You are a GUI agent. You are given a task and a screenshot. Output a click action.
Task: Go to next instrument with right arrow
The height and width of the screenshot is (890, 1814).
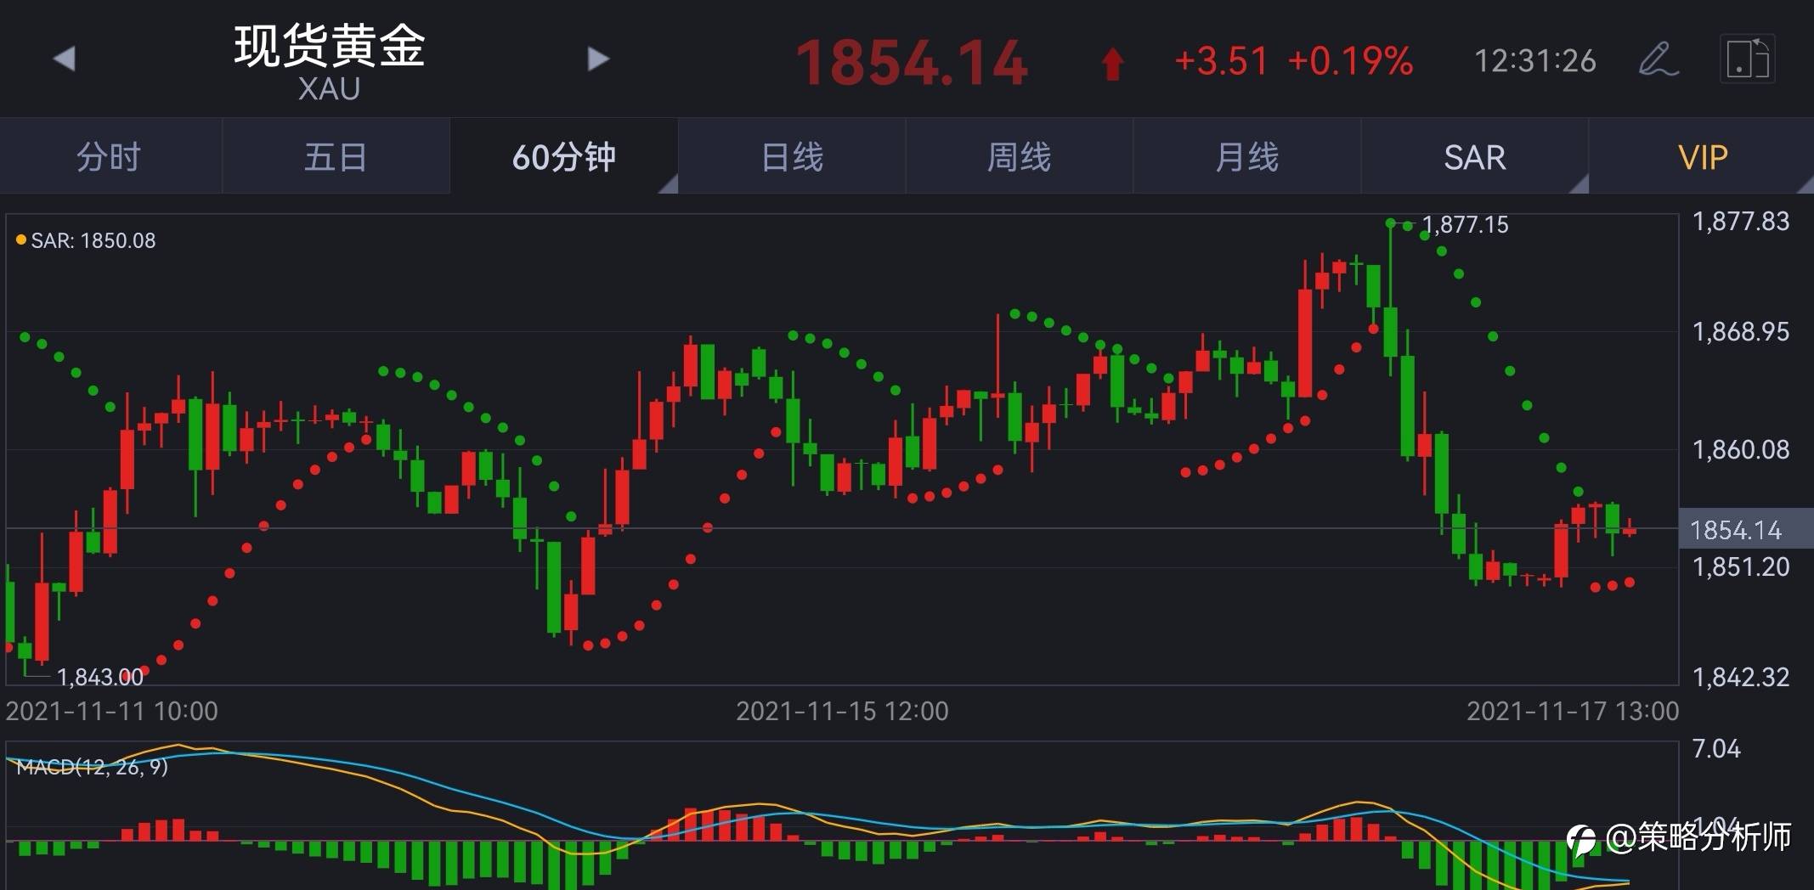pyautogui.click(x=598, y=59)
